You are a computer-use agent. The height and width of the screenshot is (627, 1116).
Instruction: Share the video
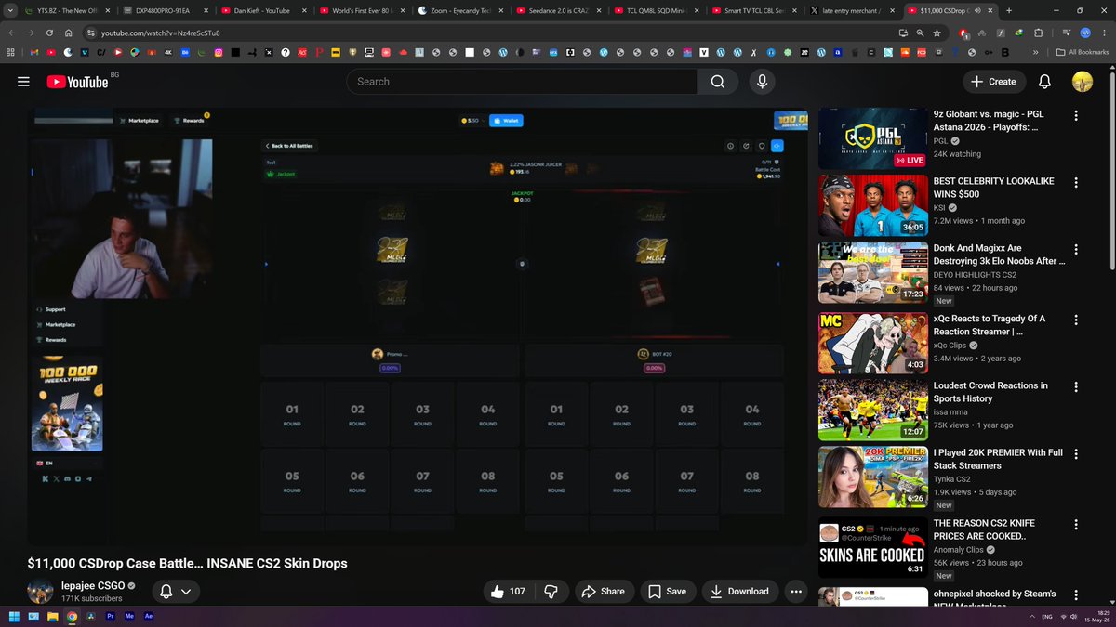[603, 592]
